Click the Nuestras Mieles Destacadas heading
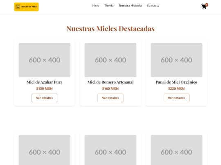The image size is (221, 165). pos(110,29)
